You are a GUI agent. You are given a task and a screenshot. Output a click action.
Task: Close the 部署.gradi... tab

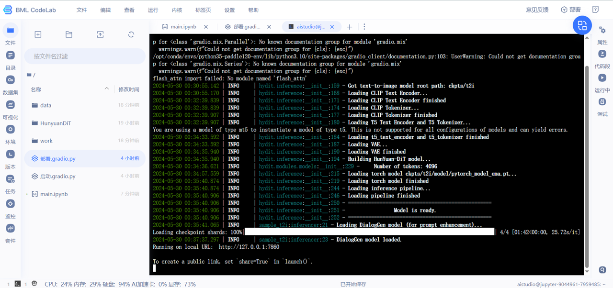[x=269, y=27]
